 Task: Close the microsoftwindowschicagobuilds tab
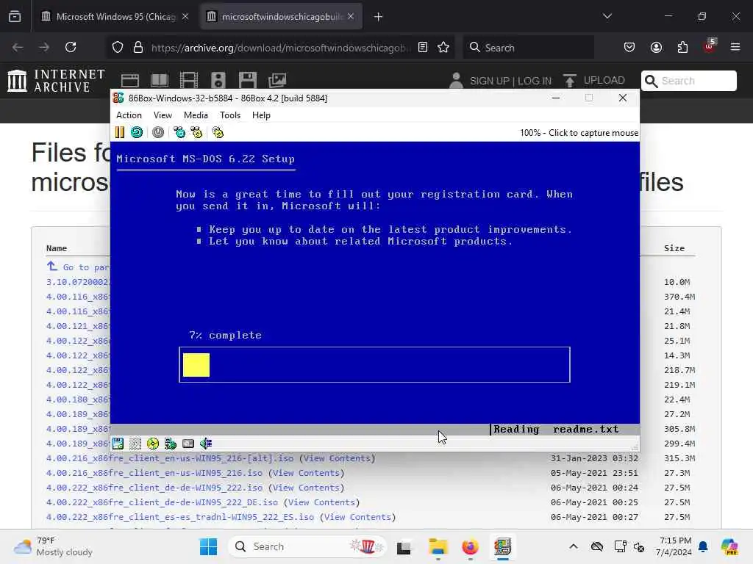coord(351,16)
